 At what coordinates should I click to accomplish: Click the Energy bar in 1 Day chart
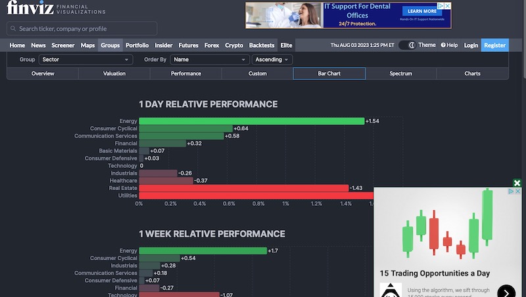(251, 121)
